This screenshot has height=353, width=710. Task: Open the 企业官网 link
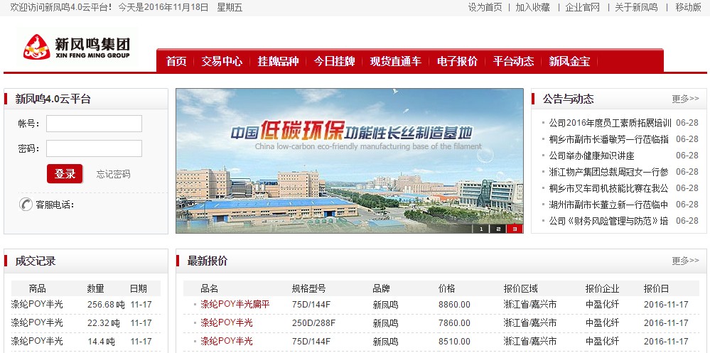pyautogui.click(x=582, y=7)
